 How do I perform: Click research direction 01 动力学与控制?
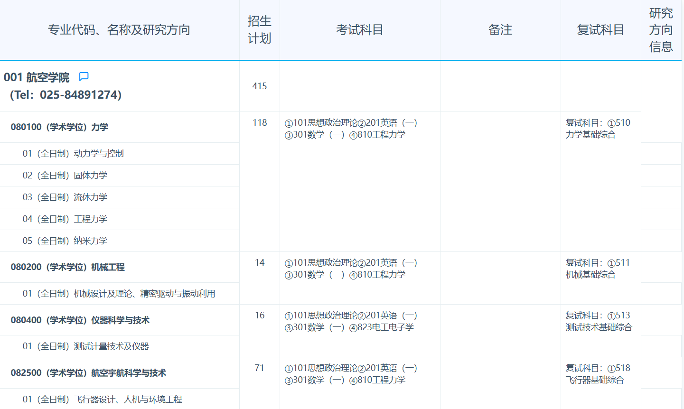click(69, 153)
